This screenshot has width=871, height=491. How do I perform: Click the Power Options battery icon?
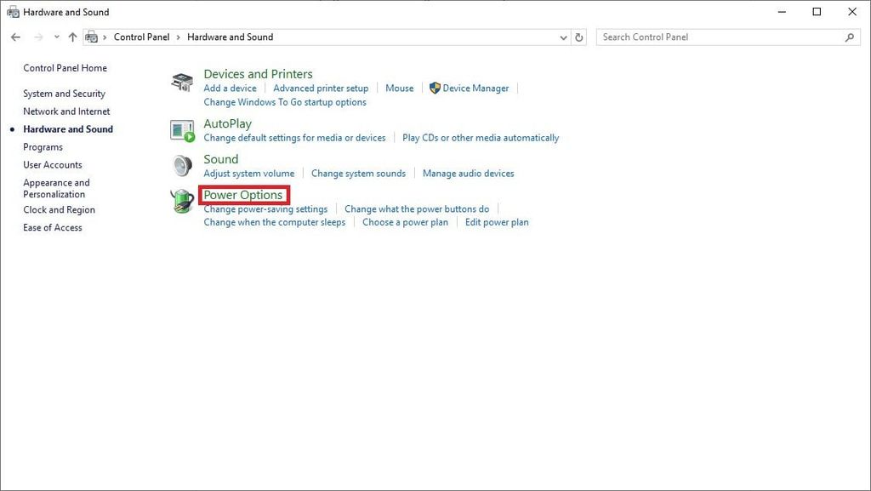point(182,202)
